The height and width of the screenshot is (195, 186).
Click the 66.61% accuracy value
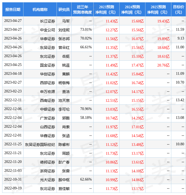(x=86, y=47)
